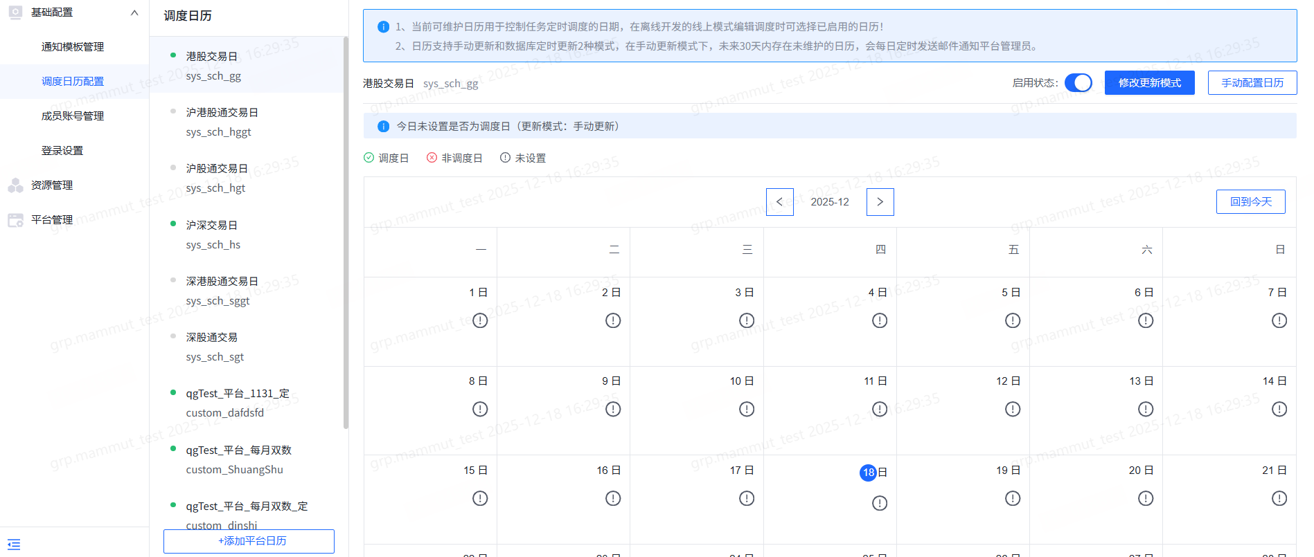The image size is (1314, 557).
Task: Click the sidebar collapse icon at bottom left
Action: [14, 545]
